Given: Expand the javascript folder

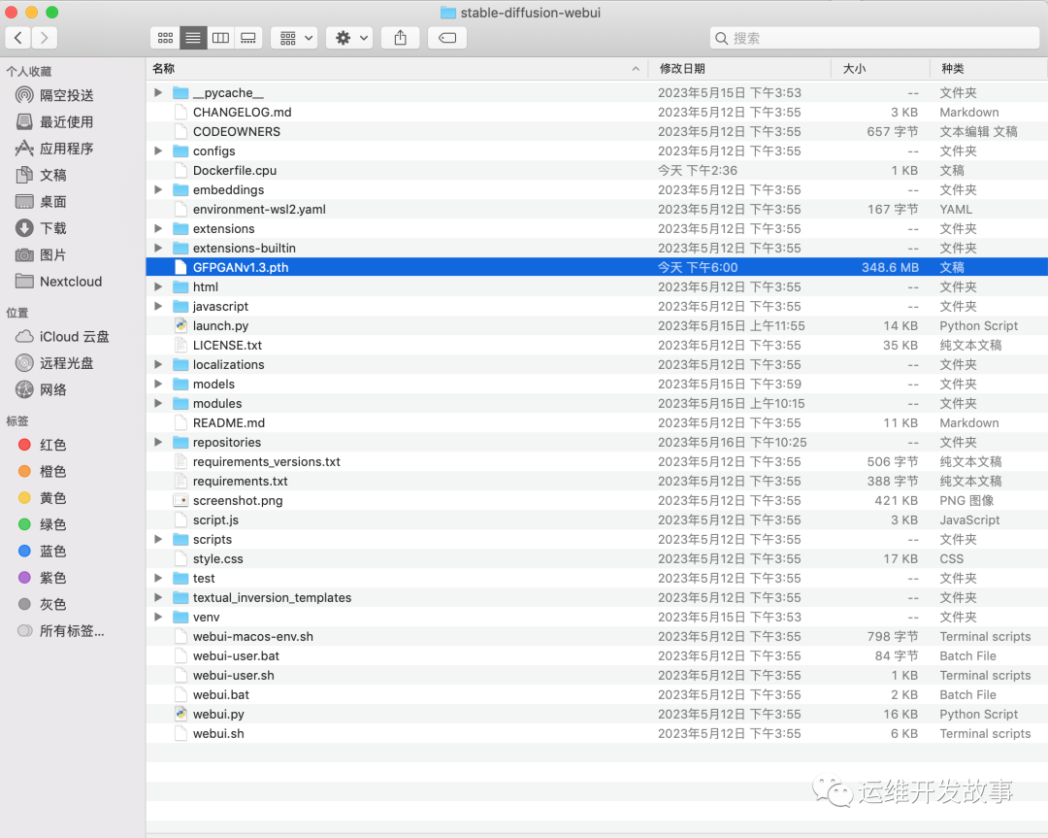Looking at the screenshot, I should (x=158, y=306).
